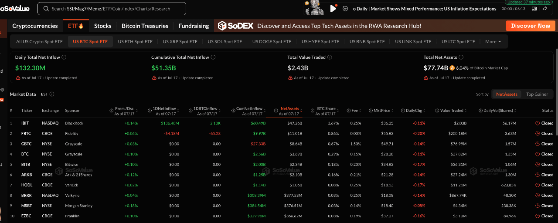558x223 pixels.
Task: Select NetAssets in the Sort by toggle
Action: (x=507, y=94)
